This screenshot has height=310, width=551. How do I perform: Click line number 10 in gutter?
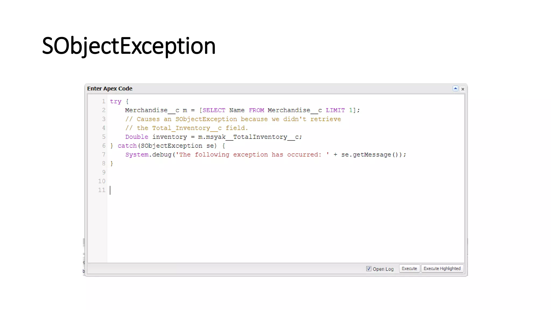(x=102, y=181)
